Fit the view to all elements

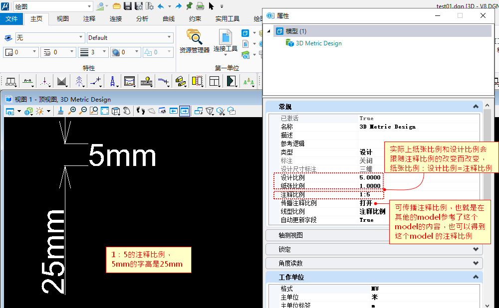pos(105,111)
